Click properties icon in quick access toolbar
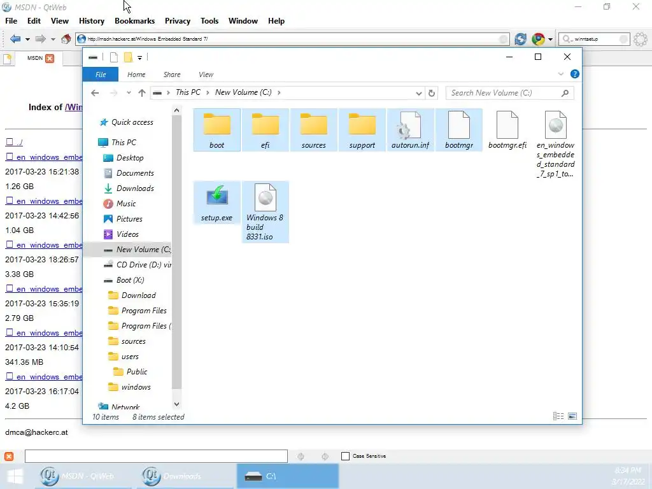Viewport: 652px width, 489px height. coord(113,57)
